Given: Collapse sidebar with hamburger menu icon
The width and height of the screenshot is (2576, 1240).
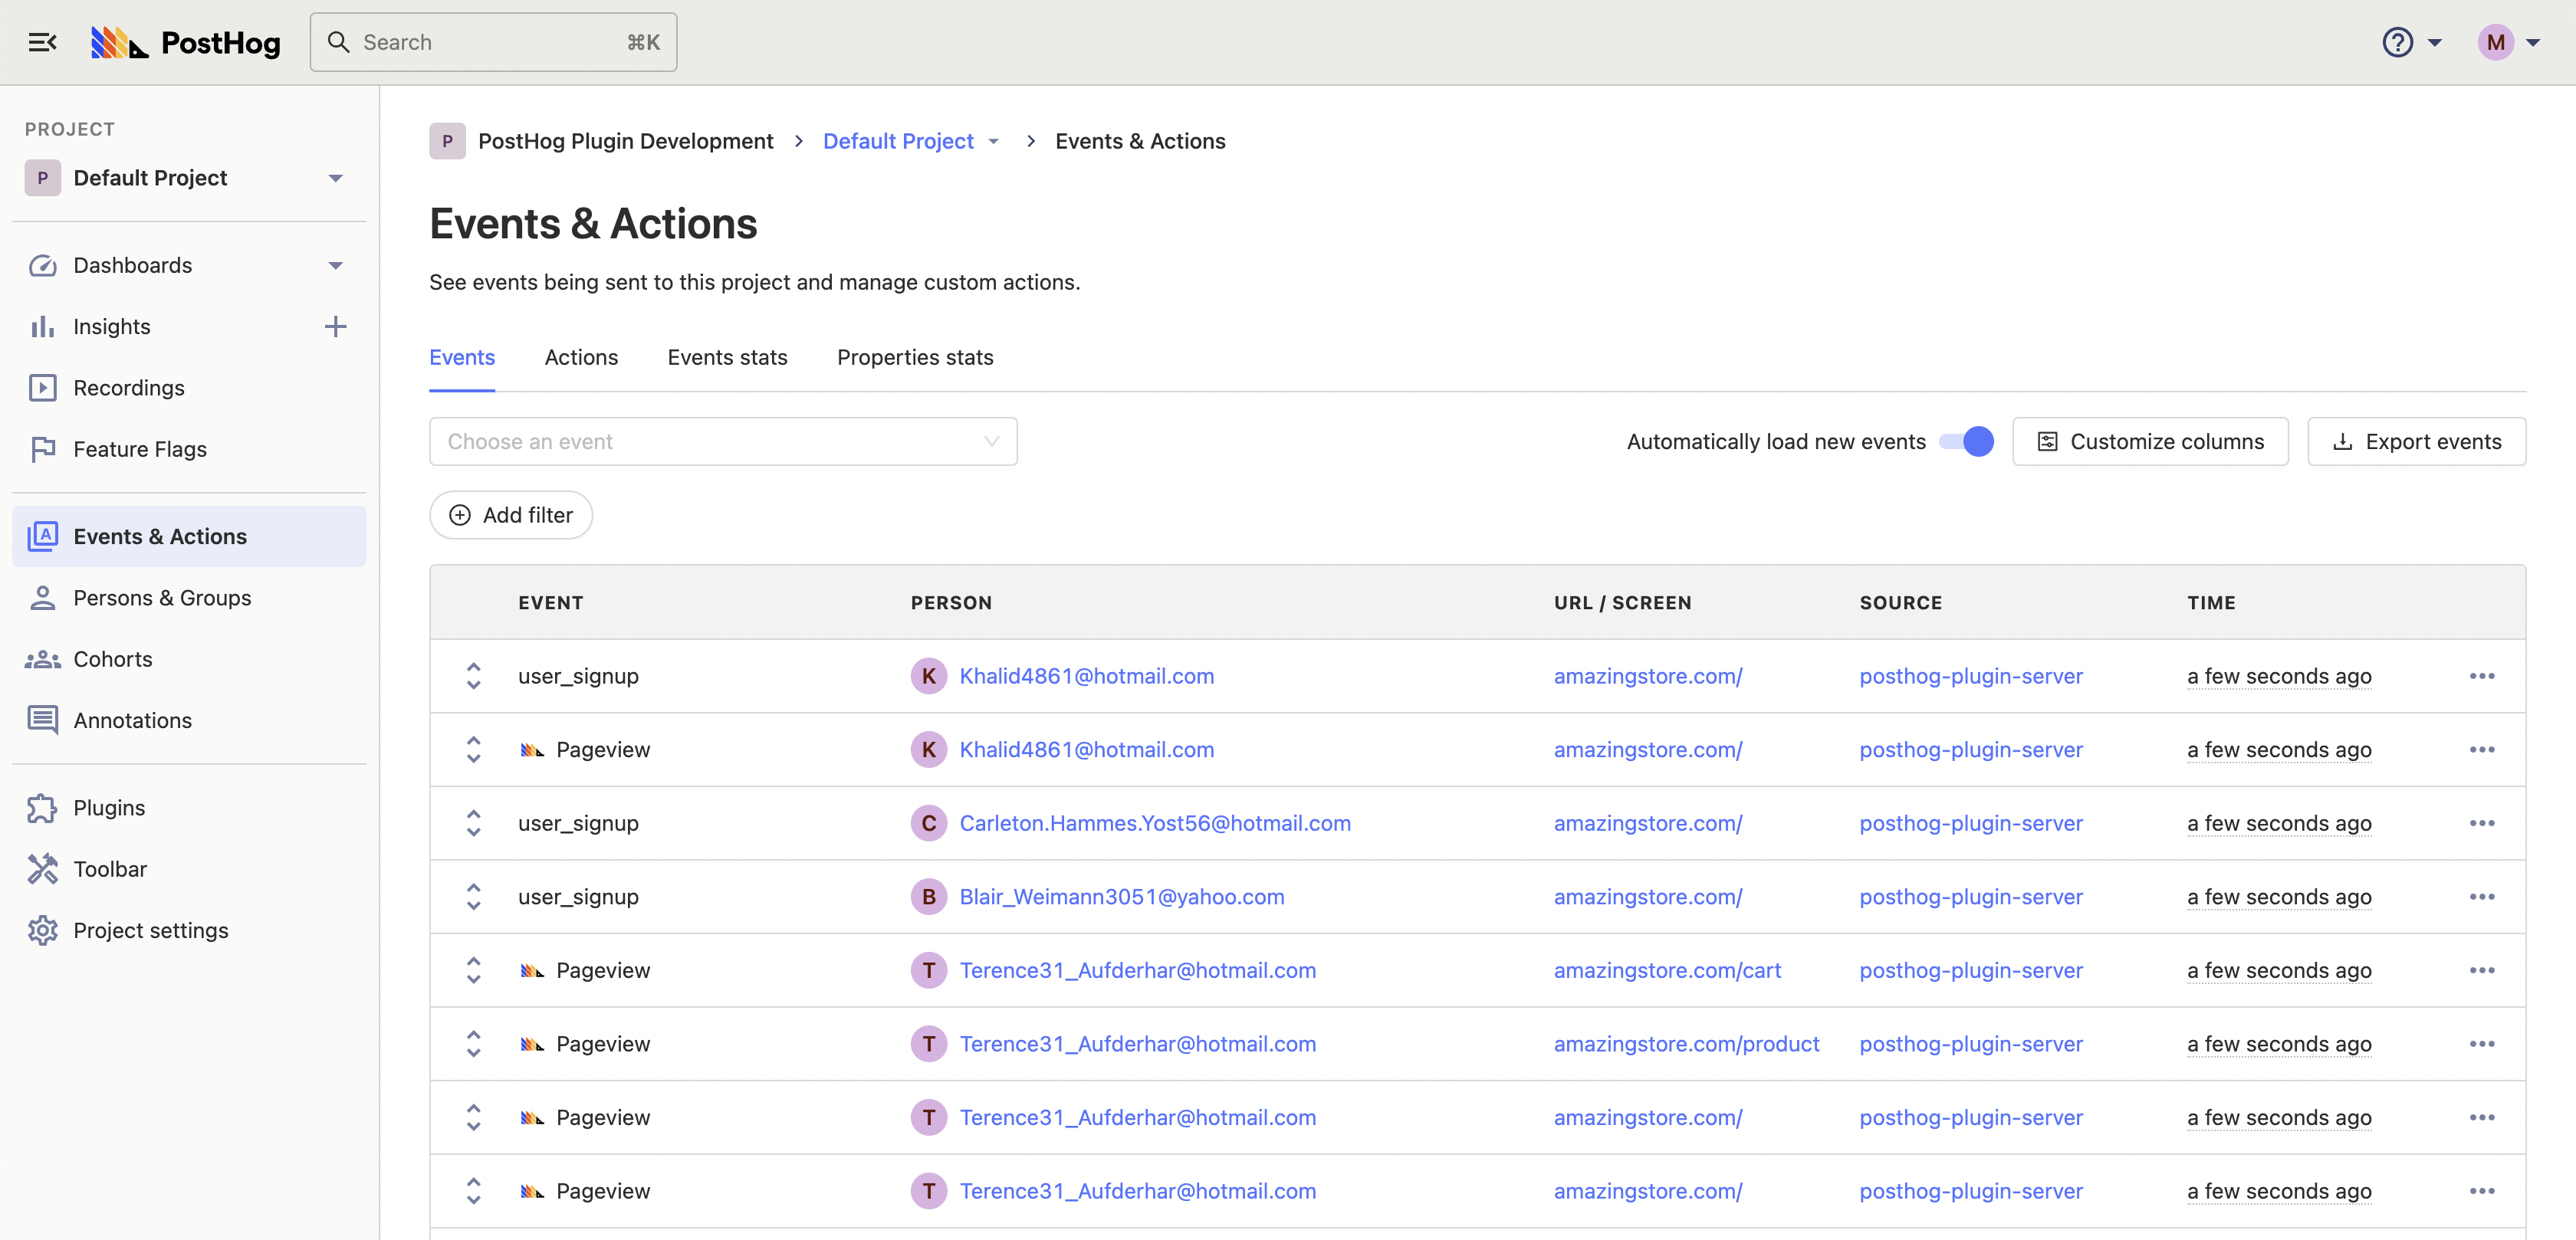Looking at the screenshot, I should point(42,42).
